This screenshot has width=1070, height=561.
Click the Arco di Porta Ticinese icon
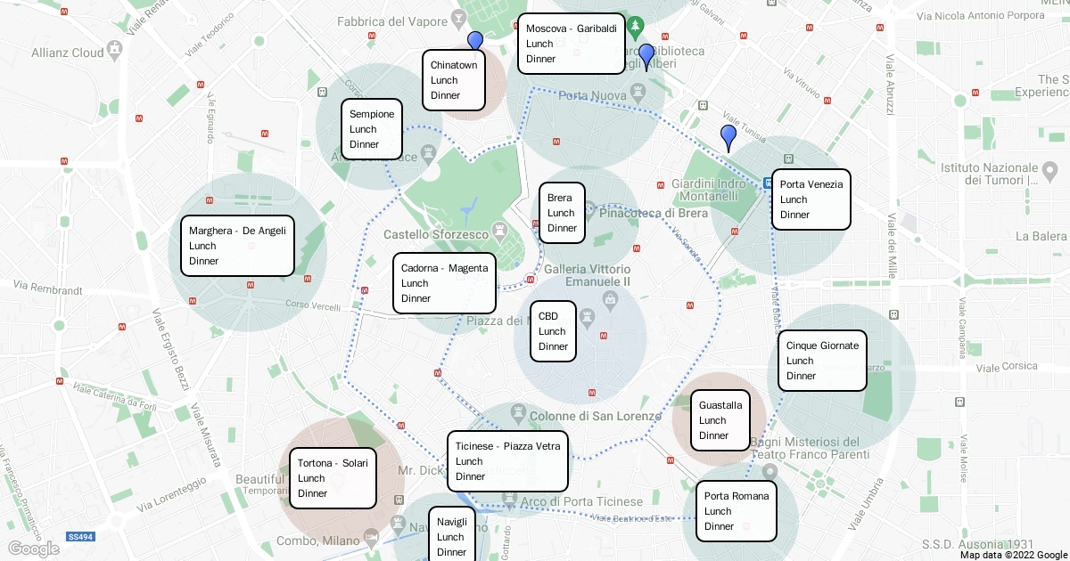[x=508, y=501]
